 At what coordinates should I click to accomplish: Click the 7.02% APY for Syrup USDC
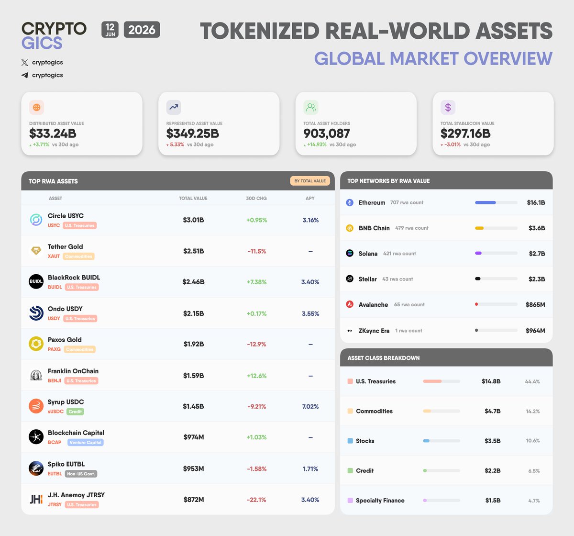(310, 406)
